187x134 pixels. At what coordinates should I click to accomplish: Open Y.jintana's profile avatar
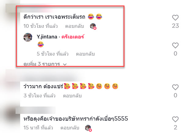click(x=28, y=37)
